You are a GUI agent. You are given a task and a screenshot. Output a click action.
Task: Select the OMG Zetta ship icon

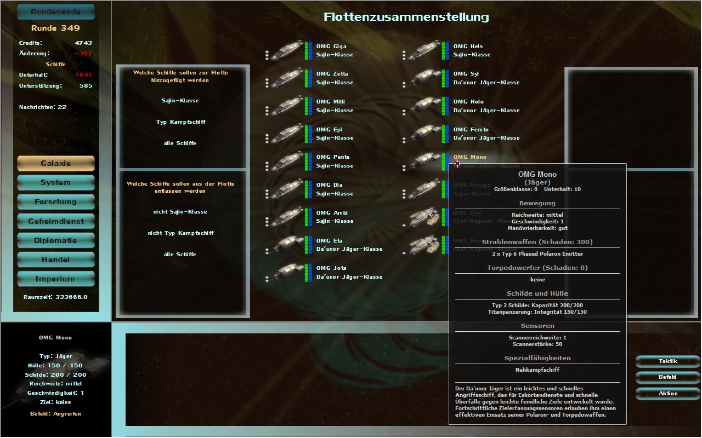point(286,78)
